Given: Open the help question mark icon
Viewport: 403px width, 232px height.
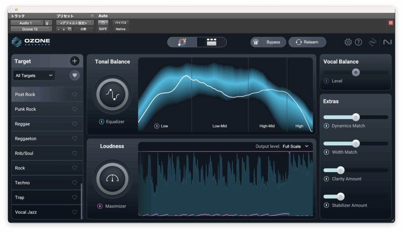Looking at the screenshot, I should [359, 42].
